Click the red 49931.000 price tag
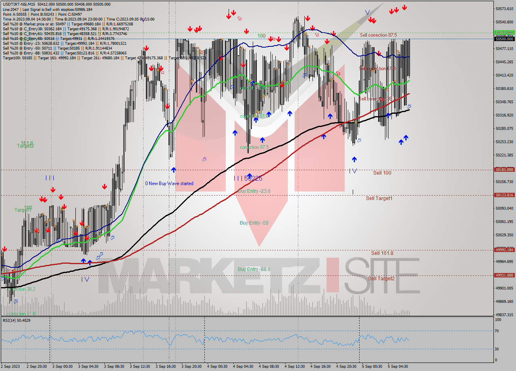 pyautogui.click(x=504, y=275)
